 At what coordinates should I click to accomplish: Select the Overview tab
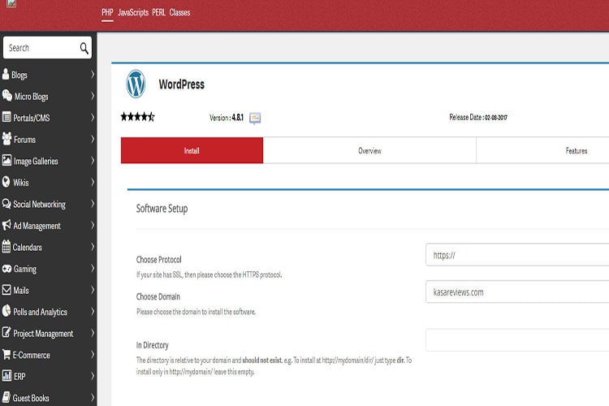pos(369,150)
